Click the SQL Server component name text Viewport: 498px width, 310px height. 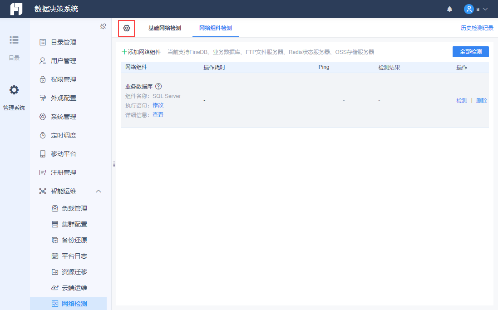(x=167, y=96)
